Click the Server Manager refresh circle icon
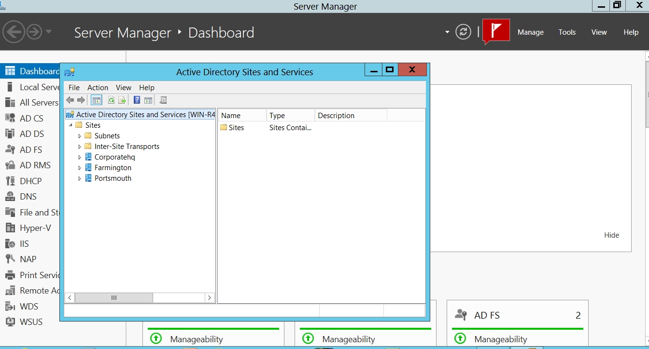Image resolution: width=649 pixels, height=349 pixels. [x=463, y=32]
